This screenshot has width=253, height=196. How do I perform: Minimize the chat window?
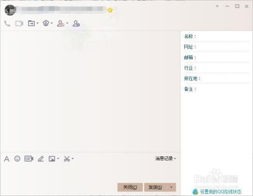tap(227, 6)
